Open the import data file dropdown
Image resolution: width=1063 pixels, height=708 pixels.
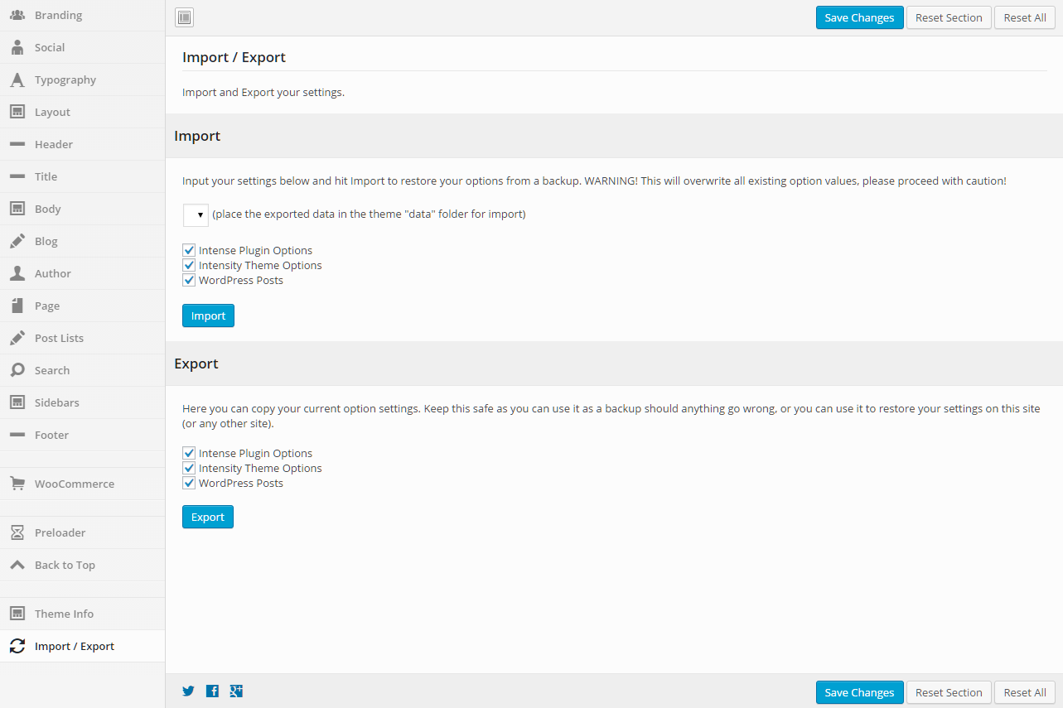tap(196, 214)
